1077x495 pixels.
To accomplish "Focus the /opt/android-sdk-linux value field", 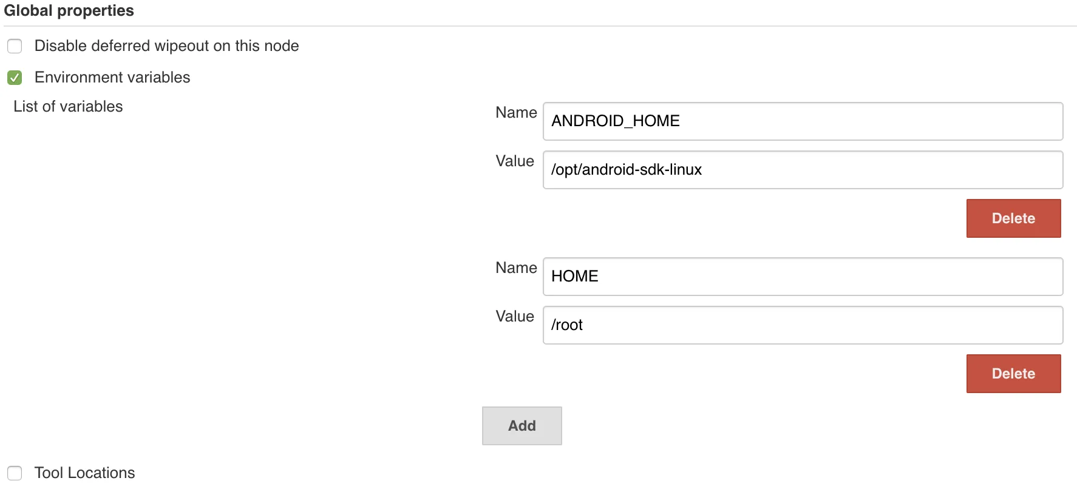I will point(803,170).
